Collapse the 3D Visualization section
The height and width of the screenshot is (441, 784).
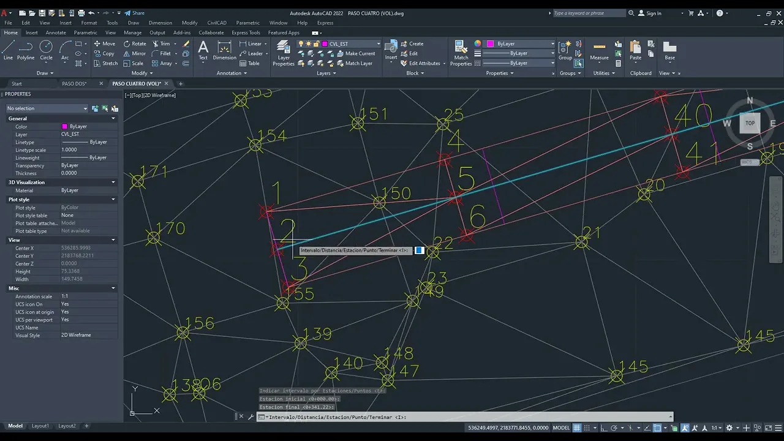(113, 182)
